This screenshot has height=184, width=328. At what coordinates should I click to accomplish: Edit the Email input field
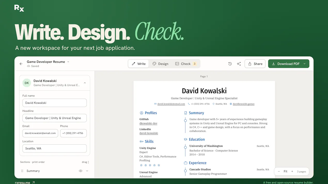coord(40,133)
